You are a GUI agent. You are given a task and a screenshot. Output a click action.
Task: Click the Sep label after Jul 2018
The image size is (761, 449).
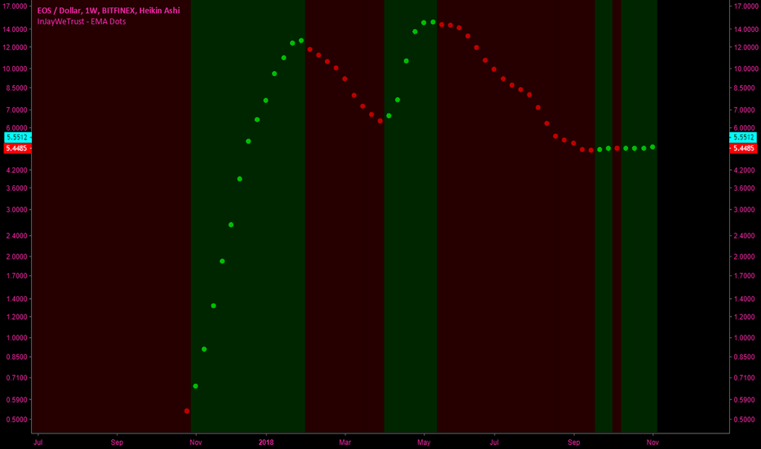click(x=574, y=442)
